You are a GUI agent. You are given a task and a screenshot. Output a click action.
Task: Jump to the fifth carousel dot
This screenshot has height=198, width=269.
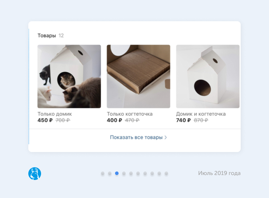(x=131, y=173)
